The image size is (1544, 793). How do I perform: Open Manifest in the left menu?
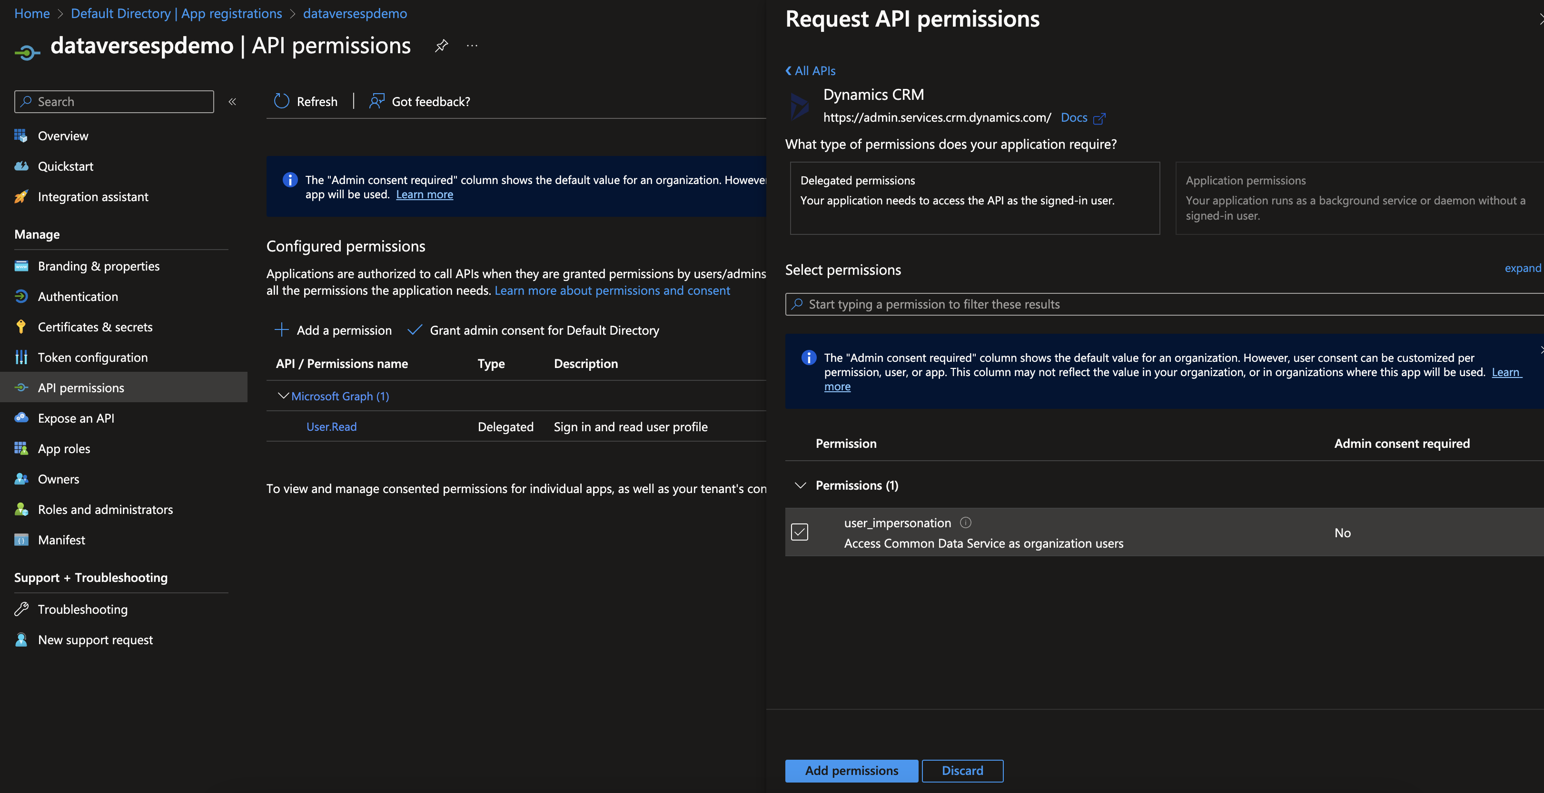pyautogui.click(x=62, y=540)
